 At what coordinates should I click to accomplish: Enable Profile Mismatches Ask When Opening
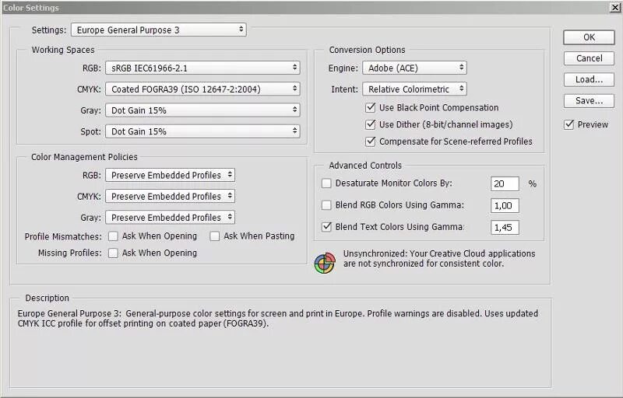tap(113, 236)
